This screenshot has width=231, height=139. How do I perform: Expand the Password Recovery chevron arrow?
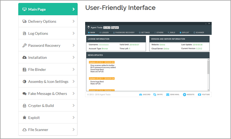click(x=74, y=45)
